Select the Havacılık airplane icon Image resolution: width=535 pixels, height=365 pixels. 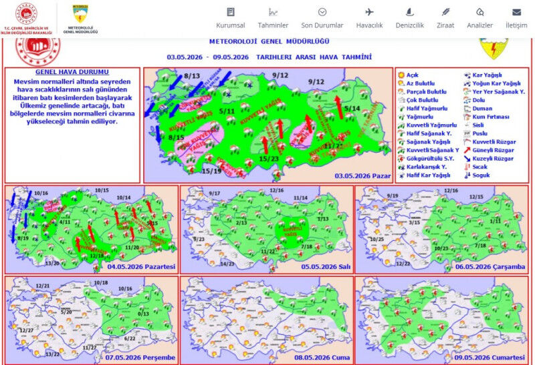click(369, 12)
